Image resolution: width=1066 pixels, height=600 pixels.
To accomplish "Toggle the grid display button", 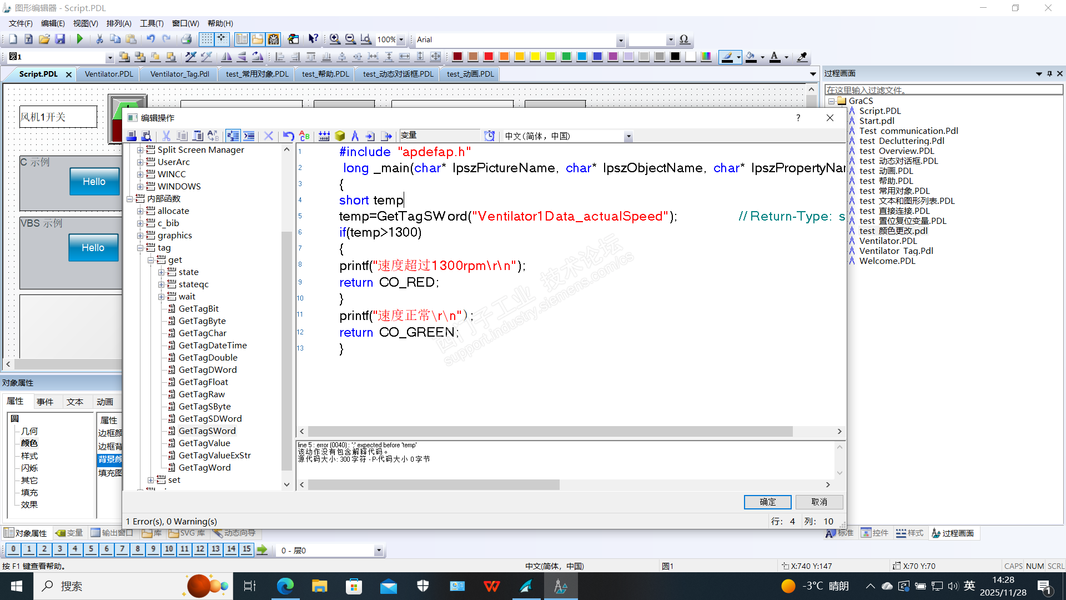I will pyautogui.click(x=206, y=39).
